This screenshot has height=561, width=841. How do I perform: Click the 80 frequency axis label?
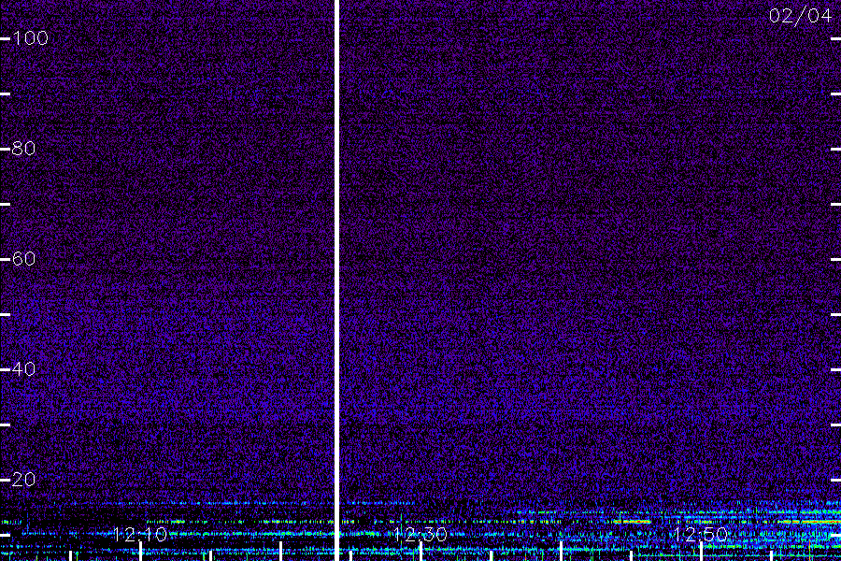(23, 149)
